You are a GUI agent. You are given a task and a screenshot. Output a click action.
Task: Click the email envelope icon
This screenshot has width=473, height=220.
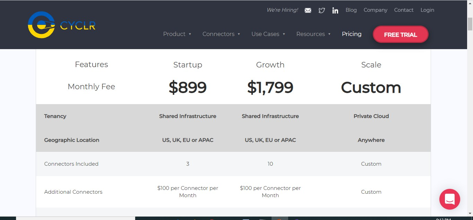pos(308,10)
